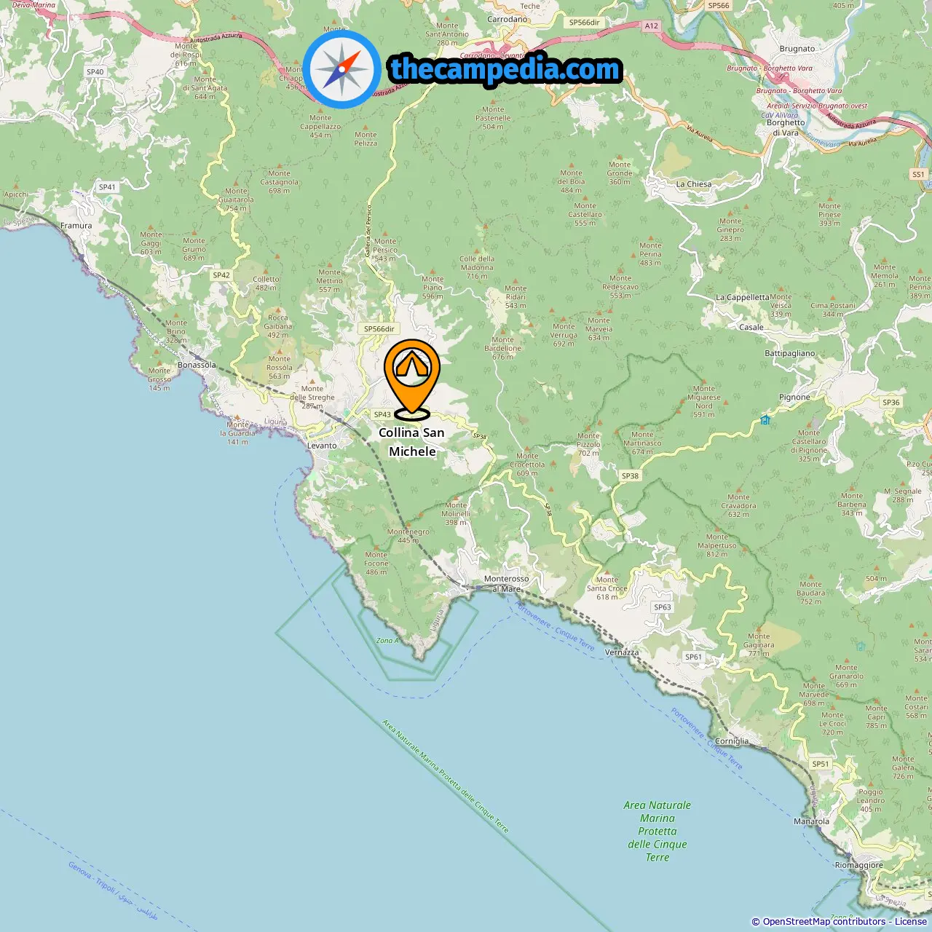The height and width of the screenshot is (932, 932).
Task: Click the blue compass logo icon
Action: point(341,69)
